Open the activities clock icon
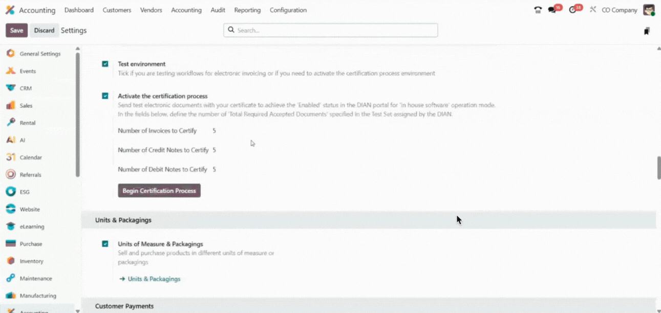This screenshot has width=661, height=313. point(572,10)
